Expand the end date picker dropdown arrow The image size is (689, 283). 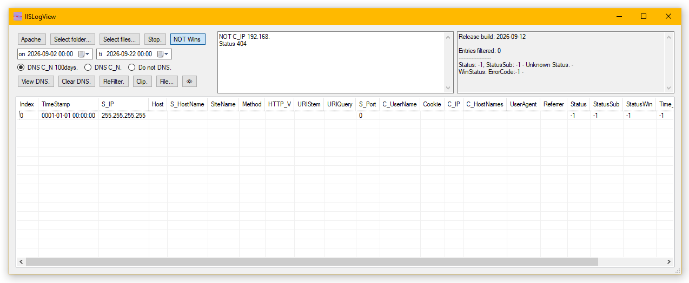coord(167,54)
